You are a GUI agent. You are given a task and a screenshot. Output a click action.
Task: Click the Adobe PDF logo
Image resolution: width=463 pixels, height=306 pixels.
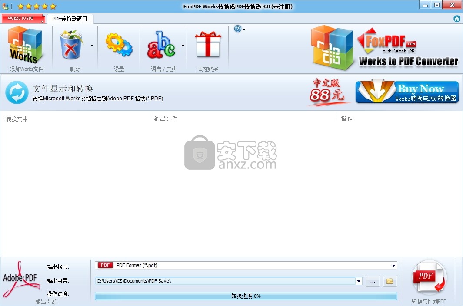tap(21, 279)
